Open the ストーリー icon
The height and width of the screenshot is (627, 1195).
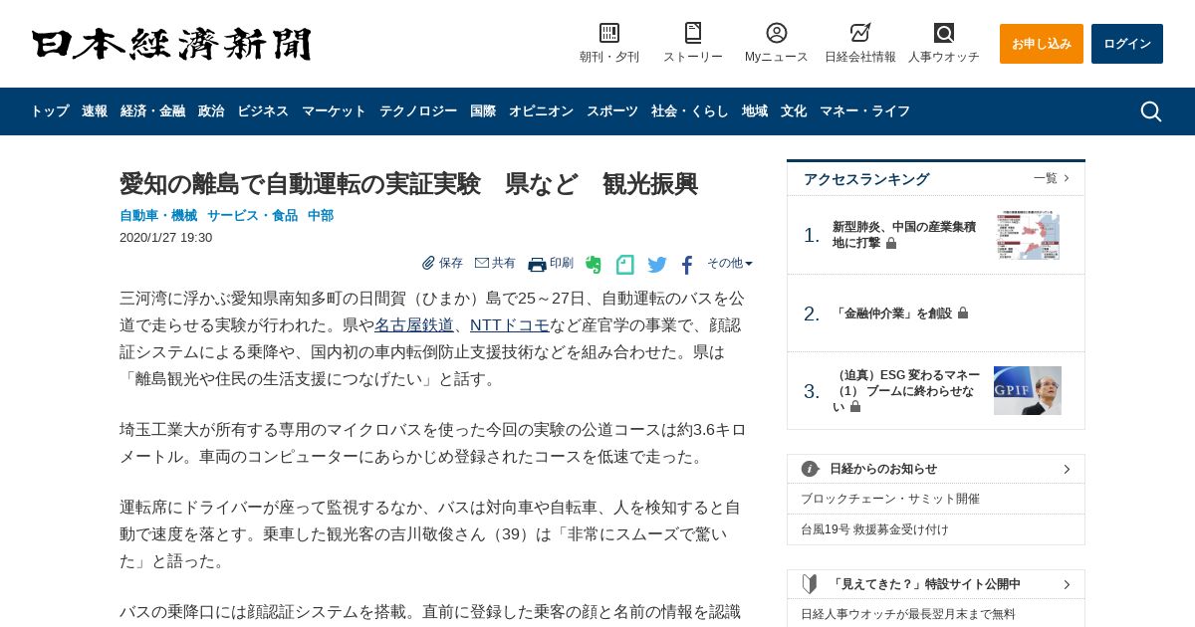tap(693, 33)
